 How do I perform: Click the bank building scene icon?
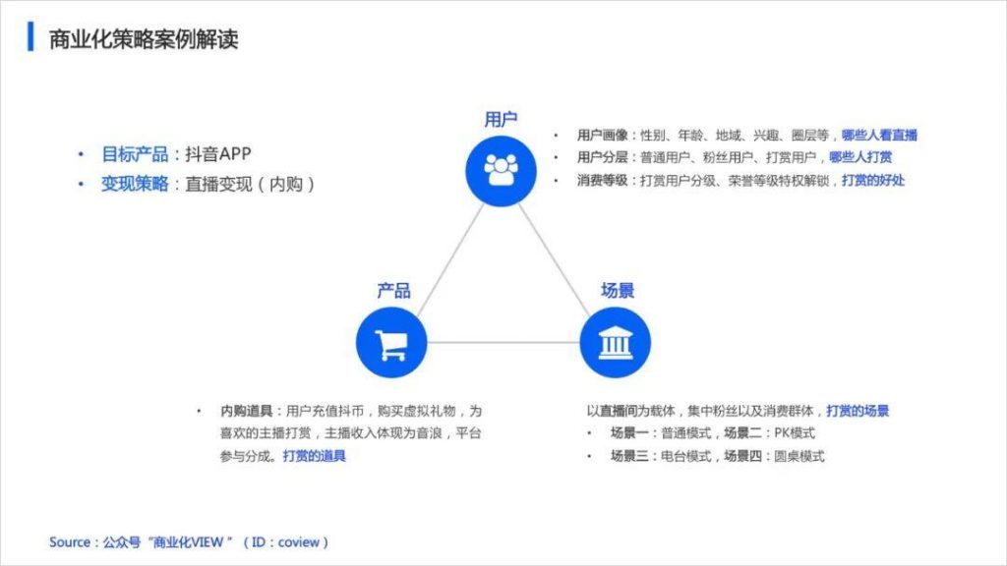click(x=616, y=343)
